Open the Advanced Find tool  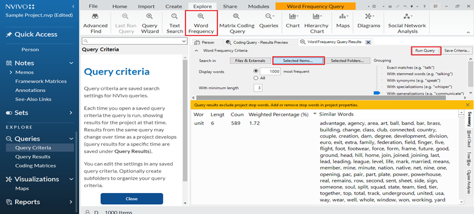95,23
